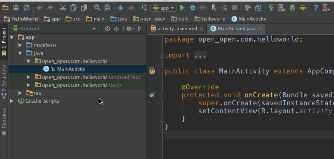Navigate forward with the gray right arrow
The height and width of the screenshot is (159, 334).
coord(131,8)
